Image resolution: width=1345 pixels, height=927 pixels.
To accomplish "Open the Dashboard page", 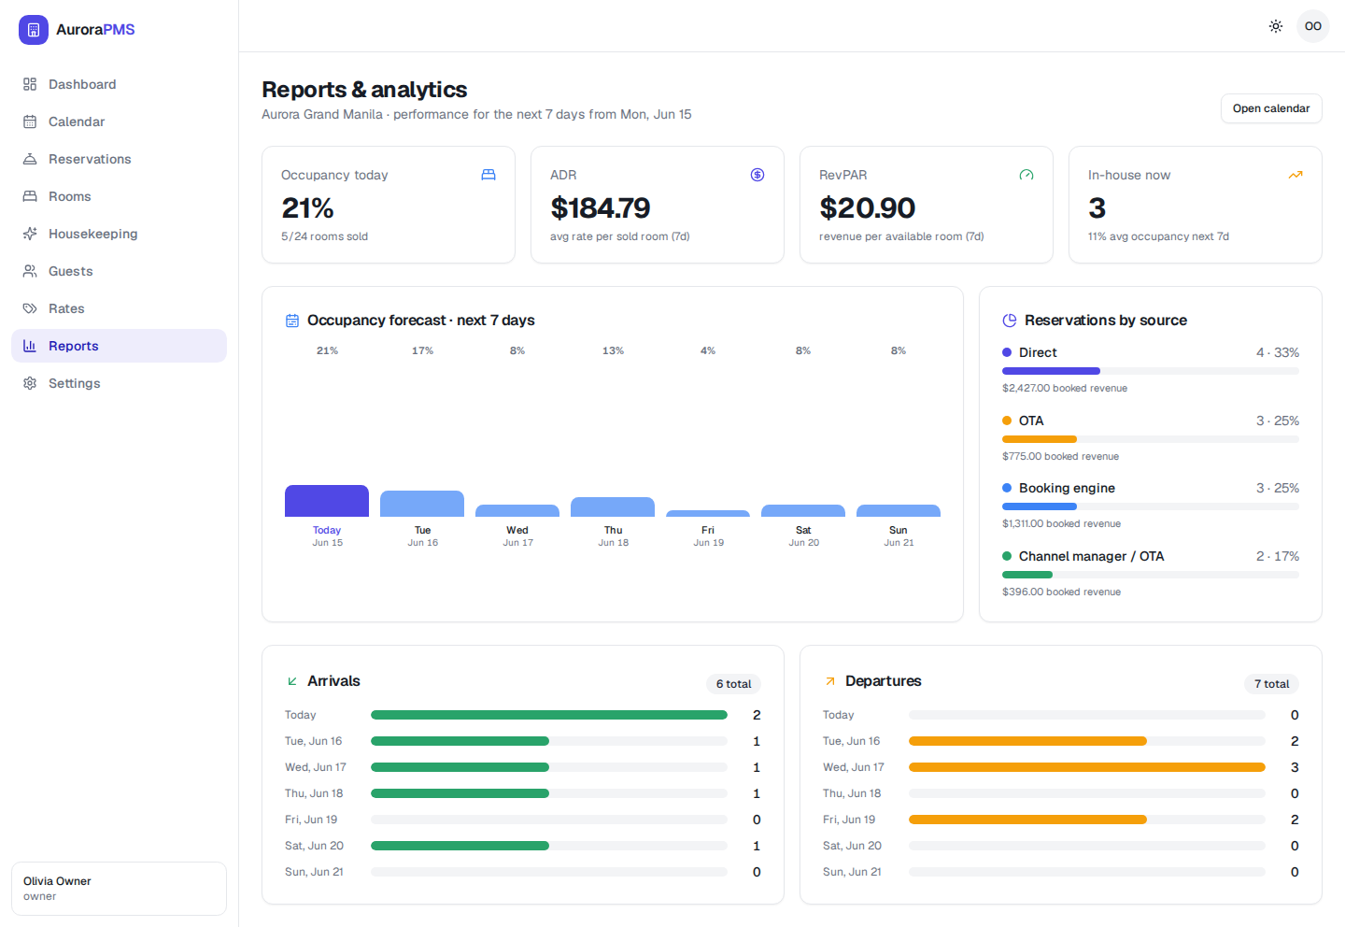I will coord(119,84).
